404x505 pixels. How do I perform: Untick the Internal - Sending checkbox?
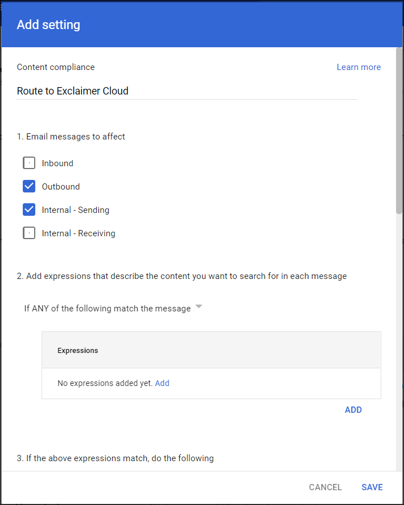[29, 210]
